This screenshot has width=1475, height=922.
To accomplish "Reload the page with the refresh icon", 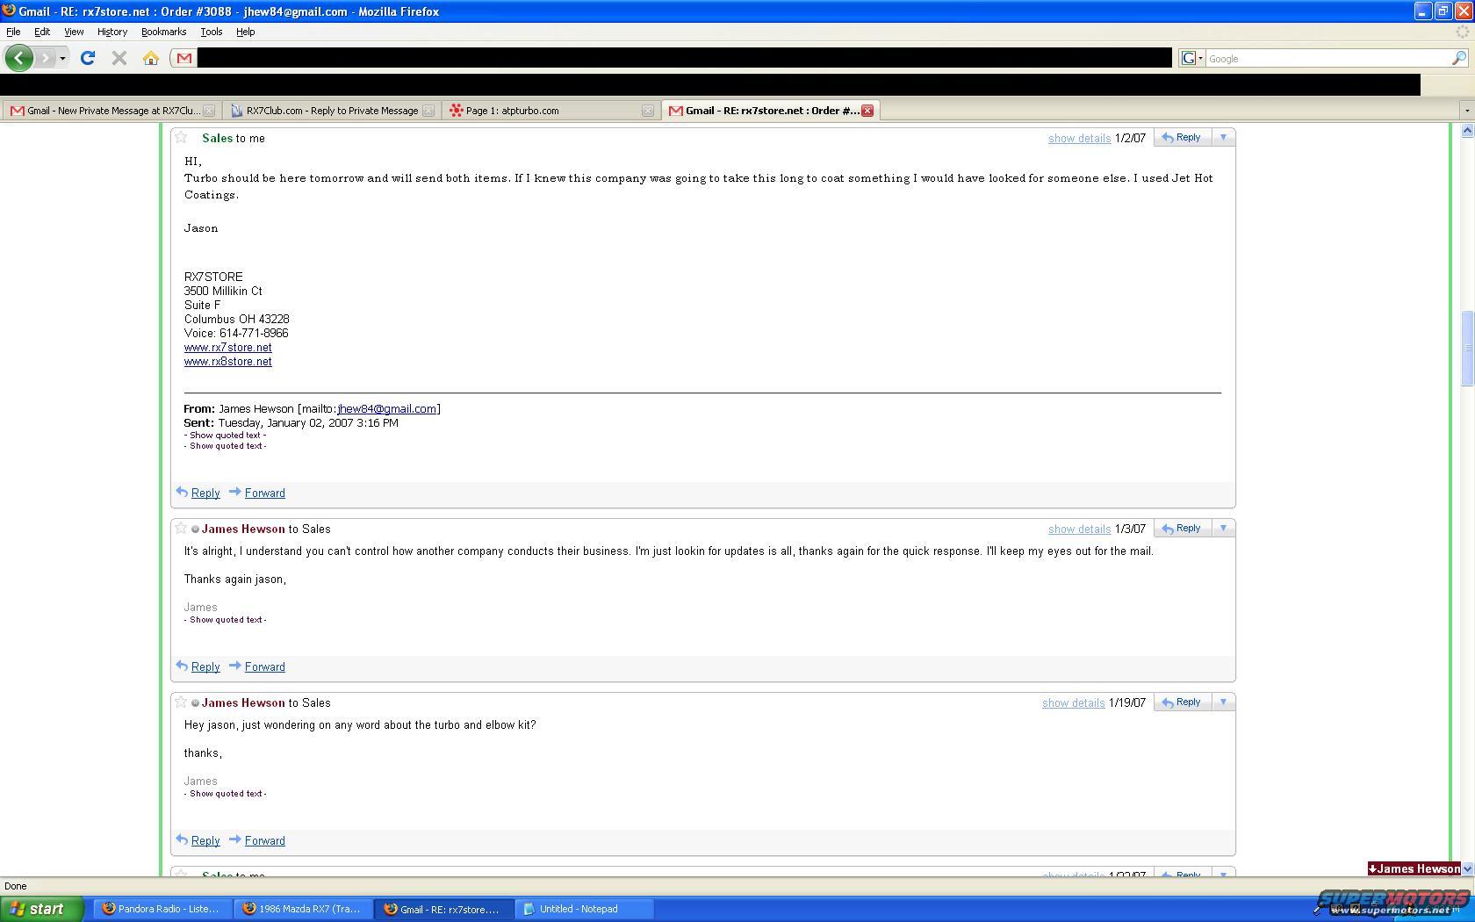I will coord(87,58).
